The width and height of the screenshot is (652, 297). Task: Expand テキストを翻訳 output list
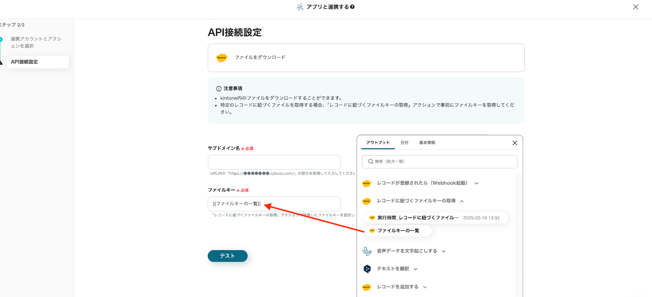click(415, 269)
